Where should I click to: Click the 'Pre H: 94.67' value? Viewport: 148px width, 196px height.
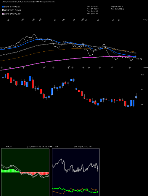[93, 9]
